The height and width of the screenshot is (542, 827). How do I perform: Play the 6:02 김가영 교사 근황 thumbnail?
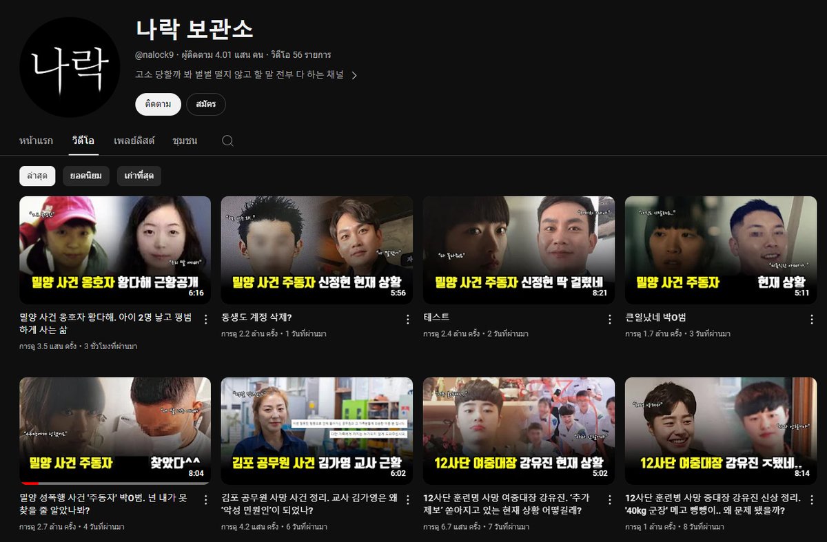(x=317, y=430)
